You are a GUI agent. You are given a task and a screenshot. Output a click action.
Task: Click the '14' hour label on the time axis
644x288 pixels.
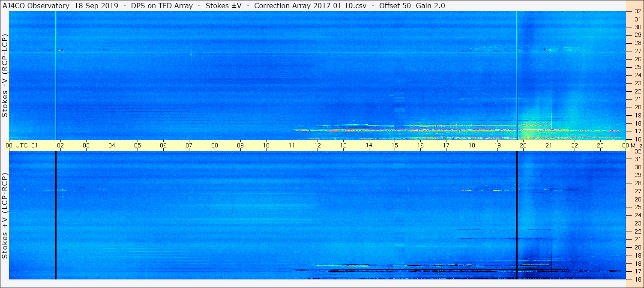pyautogui.click(x=369, y=145)
